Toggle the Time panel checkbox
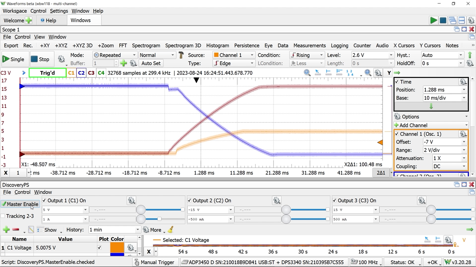The width and height of the screenshot is (476, 267). [x=397, y=82]
